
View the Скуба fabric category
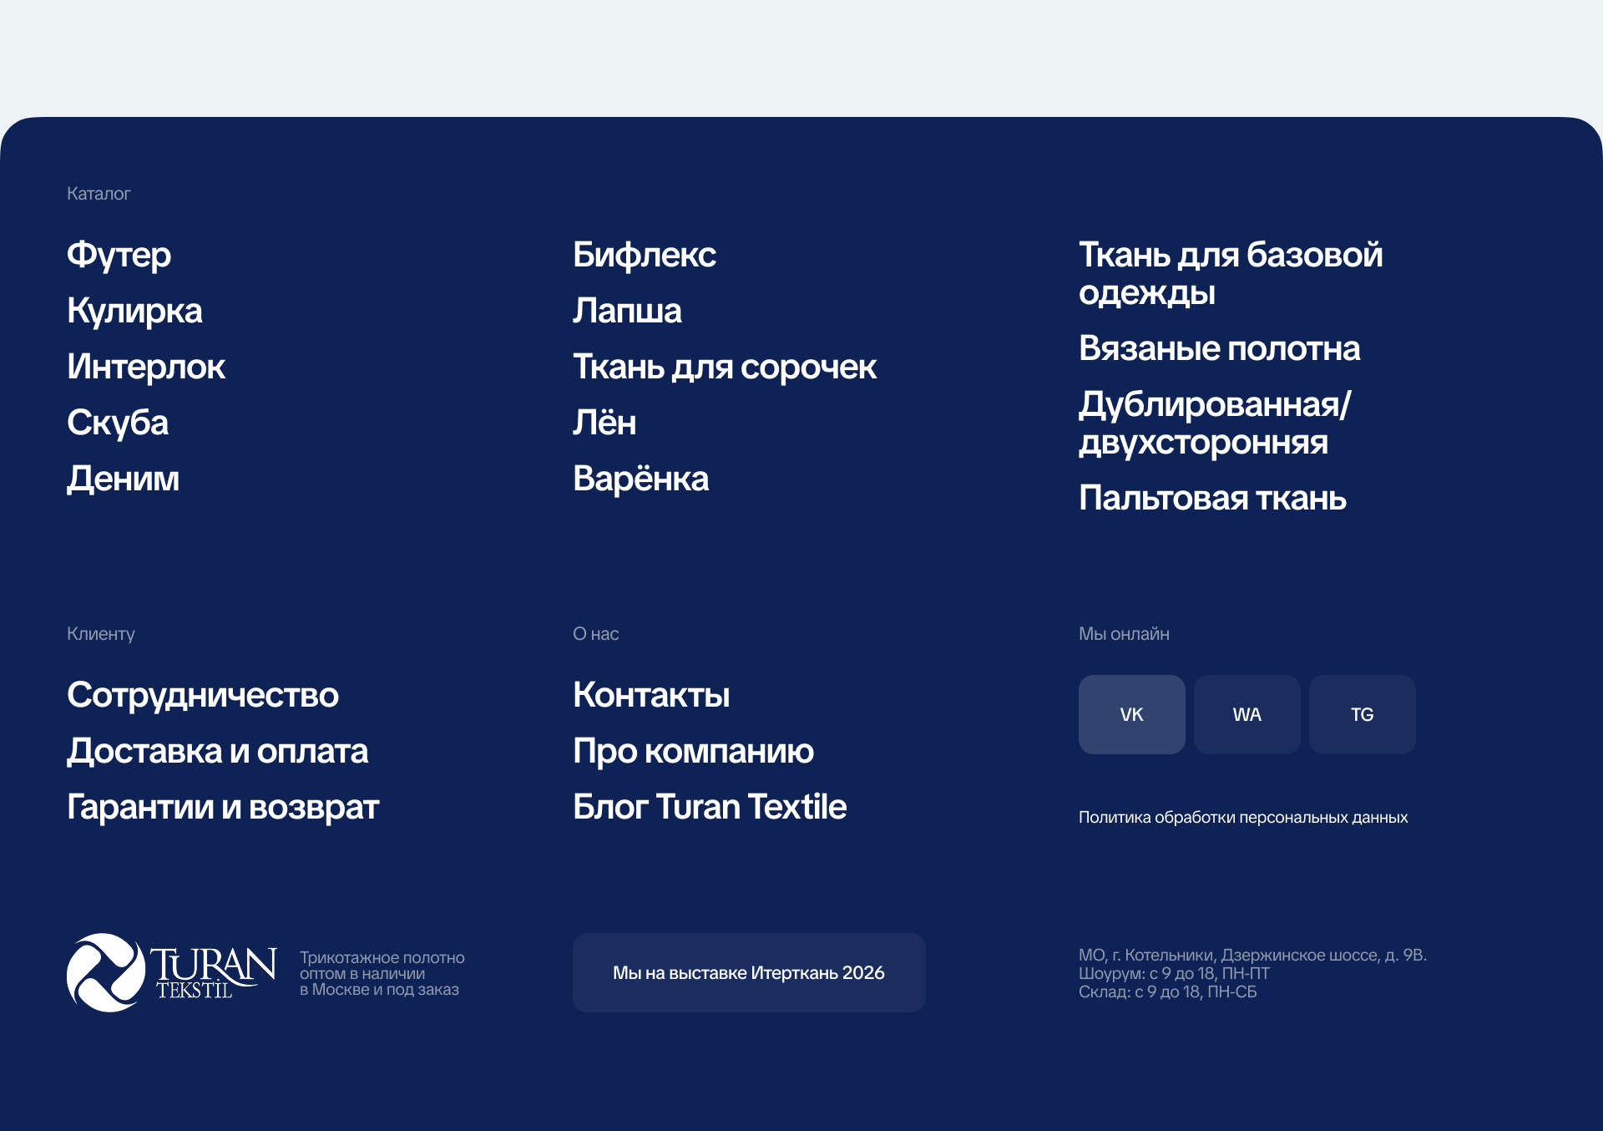[x=118, y=423]
